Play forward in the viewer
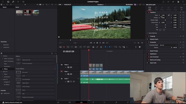 [100, 43]
